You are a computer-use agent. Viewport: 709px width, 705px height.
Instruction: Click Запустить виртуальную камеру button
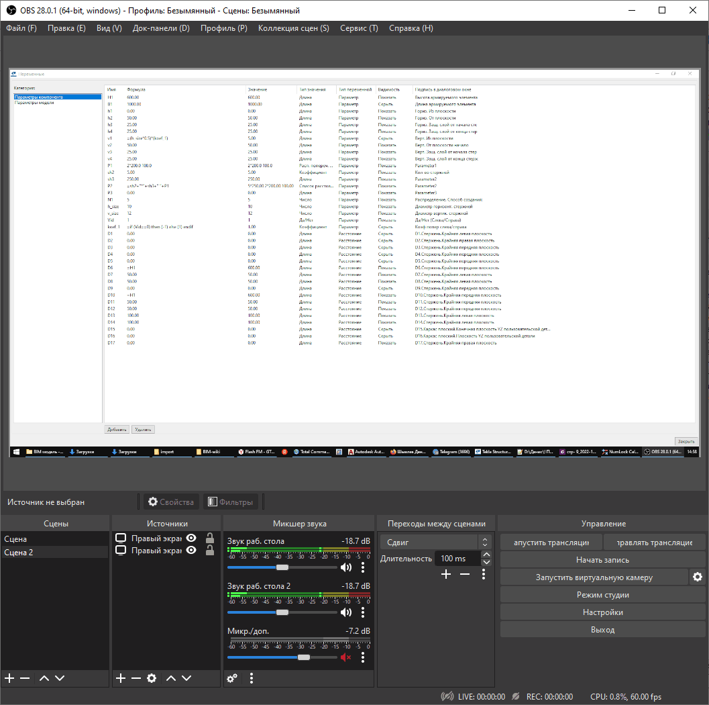(594, 577)
